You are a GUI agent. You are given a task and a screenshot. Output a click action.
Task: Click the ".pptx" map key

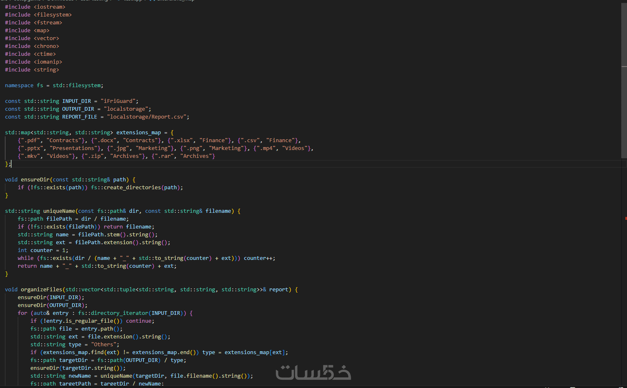[x=32, y=148]
